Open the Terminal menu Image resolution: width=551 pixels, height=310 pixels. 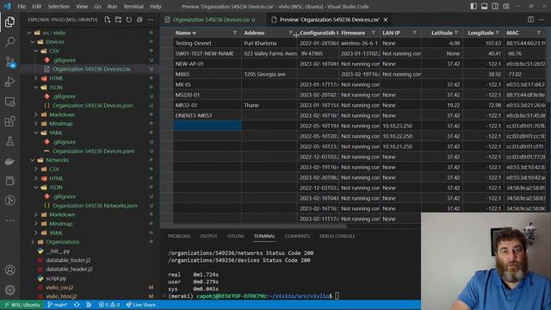133,6
